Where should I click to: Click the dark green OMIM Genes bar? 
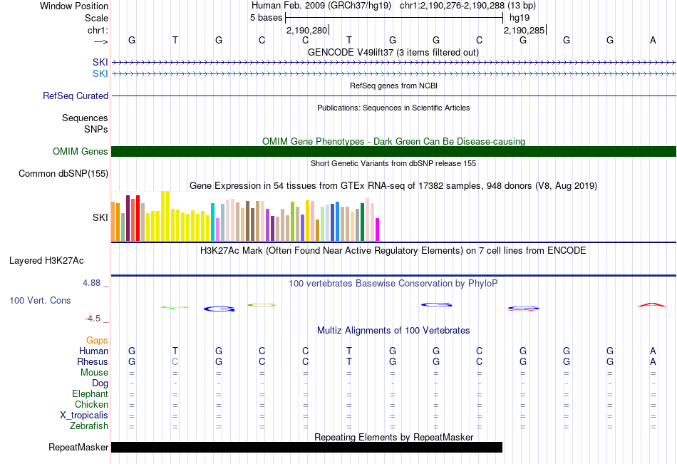pos(394,151)
